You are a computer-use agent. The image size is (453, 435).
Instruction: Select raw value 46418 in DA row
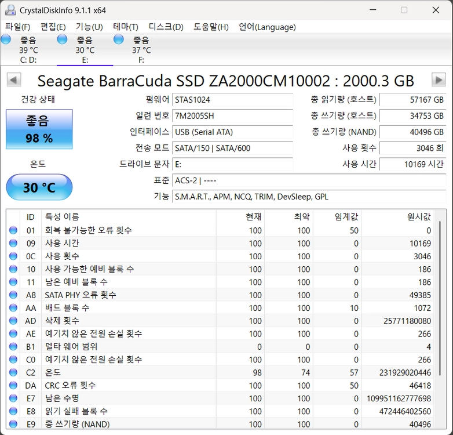[x=420, y=386]
